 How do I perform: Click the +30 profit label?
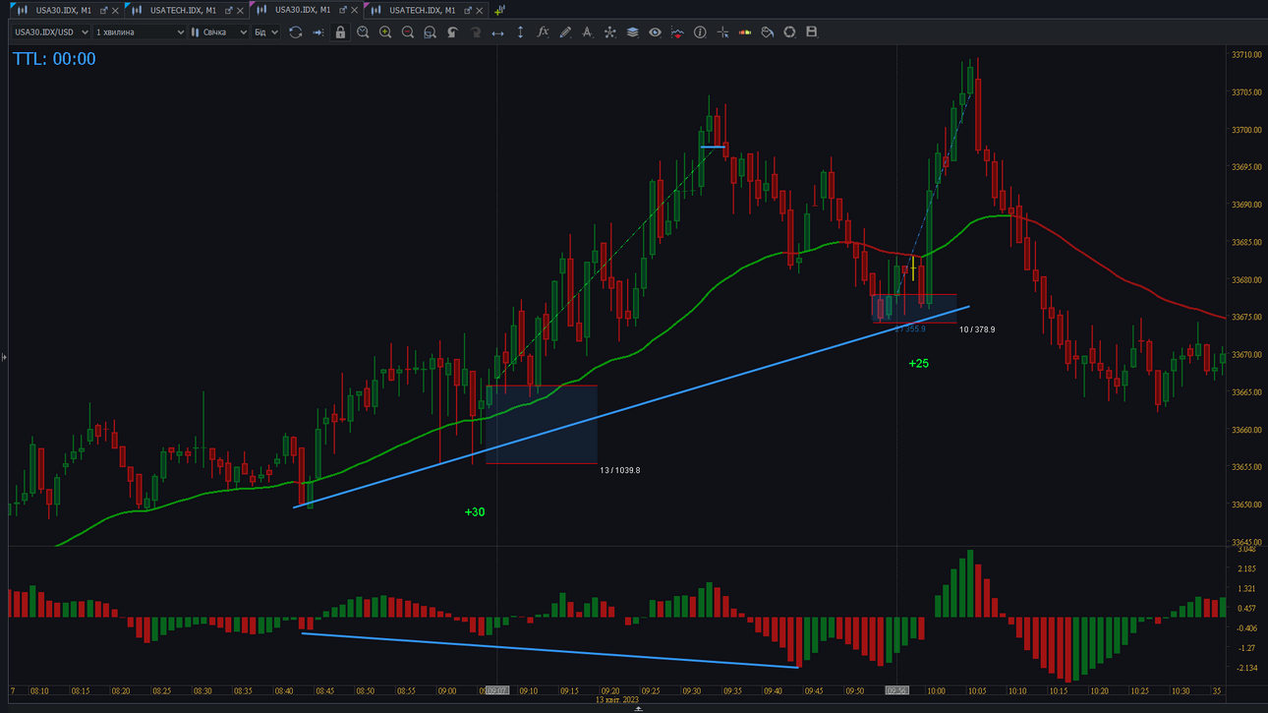[475, 512]
